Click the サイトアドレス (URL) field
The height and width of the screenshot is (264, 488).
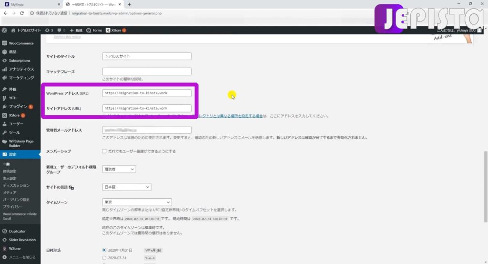[x=147, y=108]
